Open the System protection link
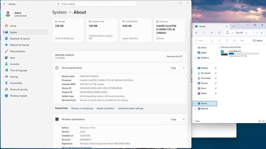The height and width of the screenshot is (149, 266). pyautogui.click(x=105, y=108)
